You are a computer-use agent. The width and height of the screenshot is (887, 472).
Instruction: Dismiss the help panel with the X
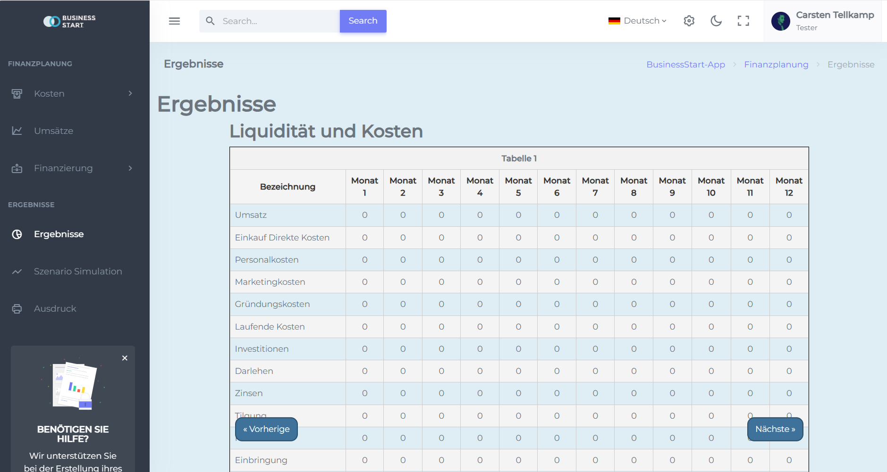coord(125,358)
